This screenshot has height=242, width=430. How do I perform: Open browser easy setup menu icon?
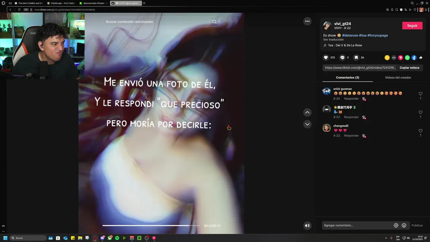(x=426, y=10)
